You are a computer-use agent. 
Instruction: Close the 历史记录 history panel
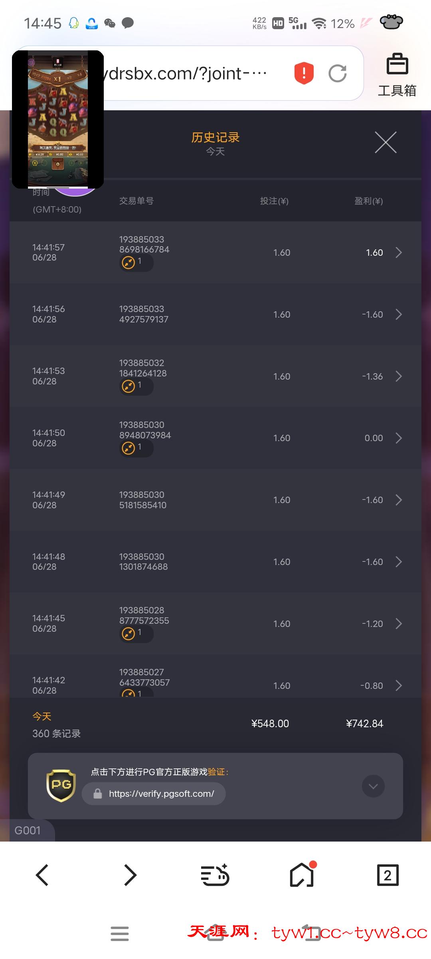coord(386,142)
